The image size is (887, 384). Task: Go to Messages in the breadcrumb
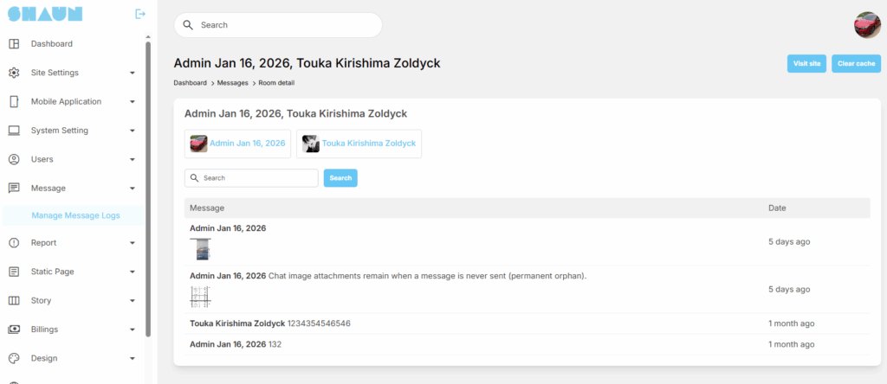pyautogui.click(x=232, y=83)
